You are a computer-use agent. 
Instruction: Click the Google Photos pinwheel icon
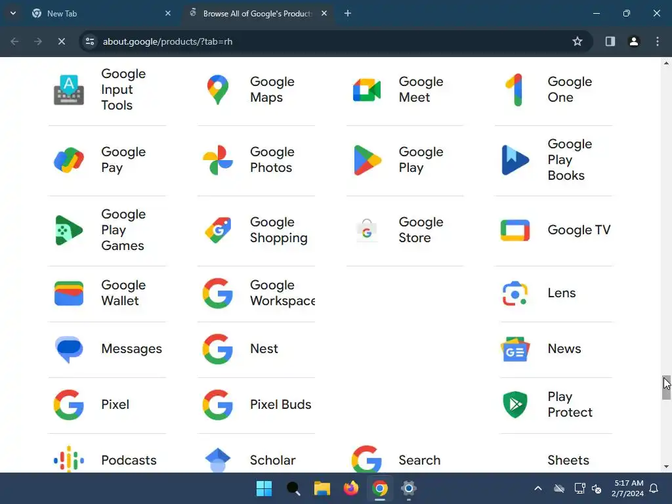click(x=218, y=160)
